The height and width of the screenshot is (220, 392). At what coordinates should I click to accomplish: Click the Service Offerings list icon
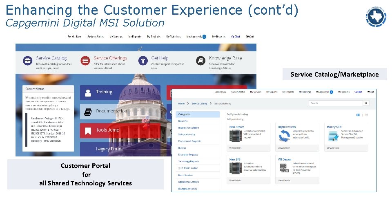(85, 61)
